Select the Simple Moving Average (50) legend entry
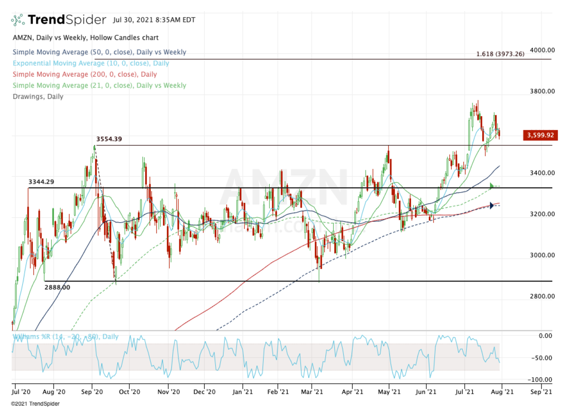The width and height of the screenshot is (569, 409). pos(99,52)
